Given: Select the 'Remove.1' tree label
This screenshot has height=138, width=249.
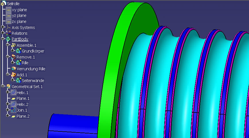Looking at the screenshot, I should coord(26,57).
